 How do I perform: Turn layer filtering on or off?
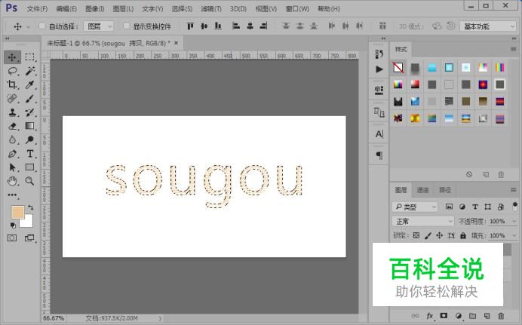tap(515, 206)
